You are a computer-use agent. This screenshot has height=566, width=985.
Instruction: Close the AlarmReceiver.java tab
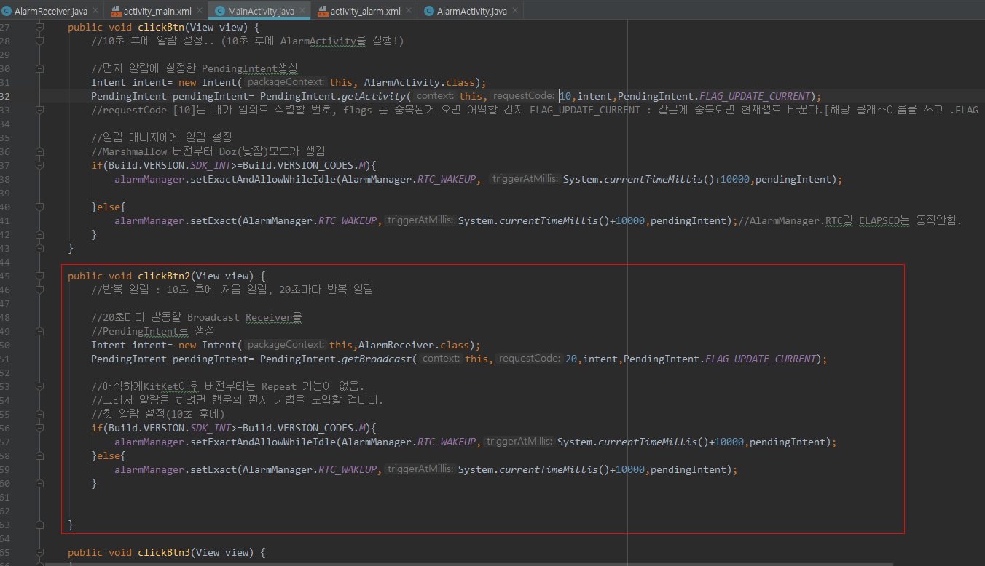(x=95, y=12)
